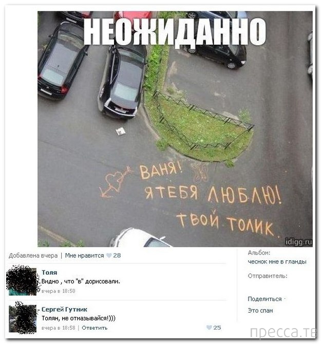The width and height of the screenshot is (321, 344).
Task: Click Ответить to reply to Sergey's comment
Action: pyautogui.click(x=95, y=328)
